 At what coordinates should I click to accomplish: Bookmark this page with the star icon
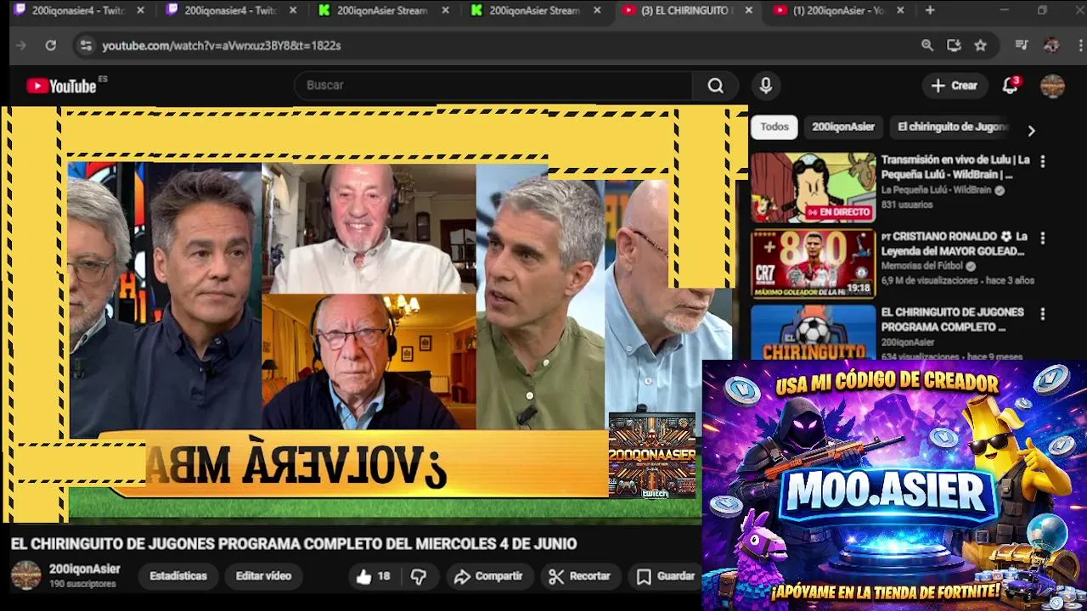pyautogui.click(x=981, y=45)
